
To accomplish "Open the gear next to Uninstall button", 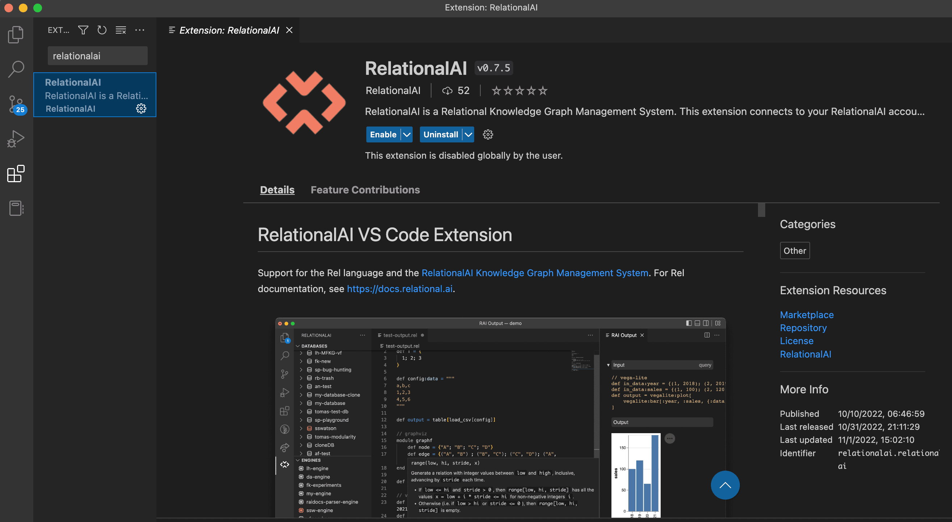I will coord(488,134).
